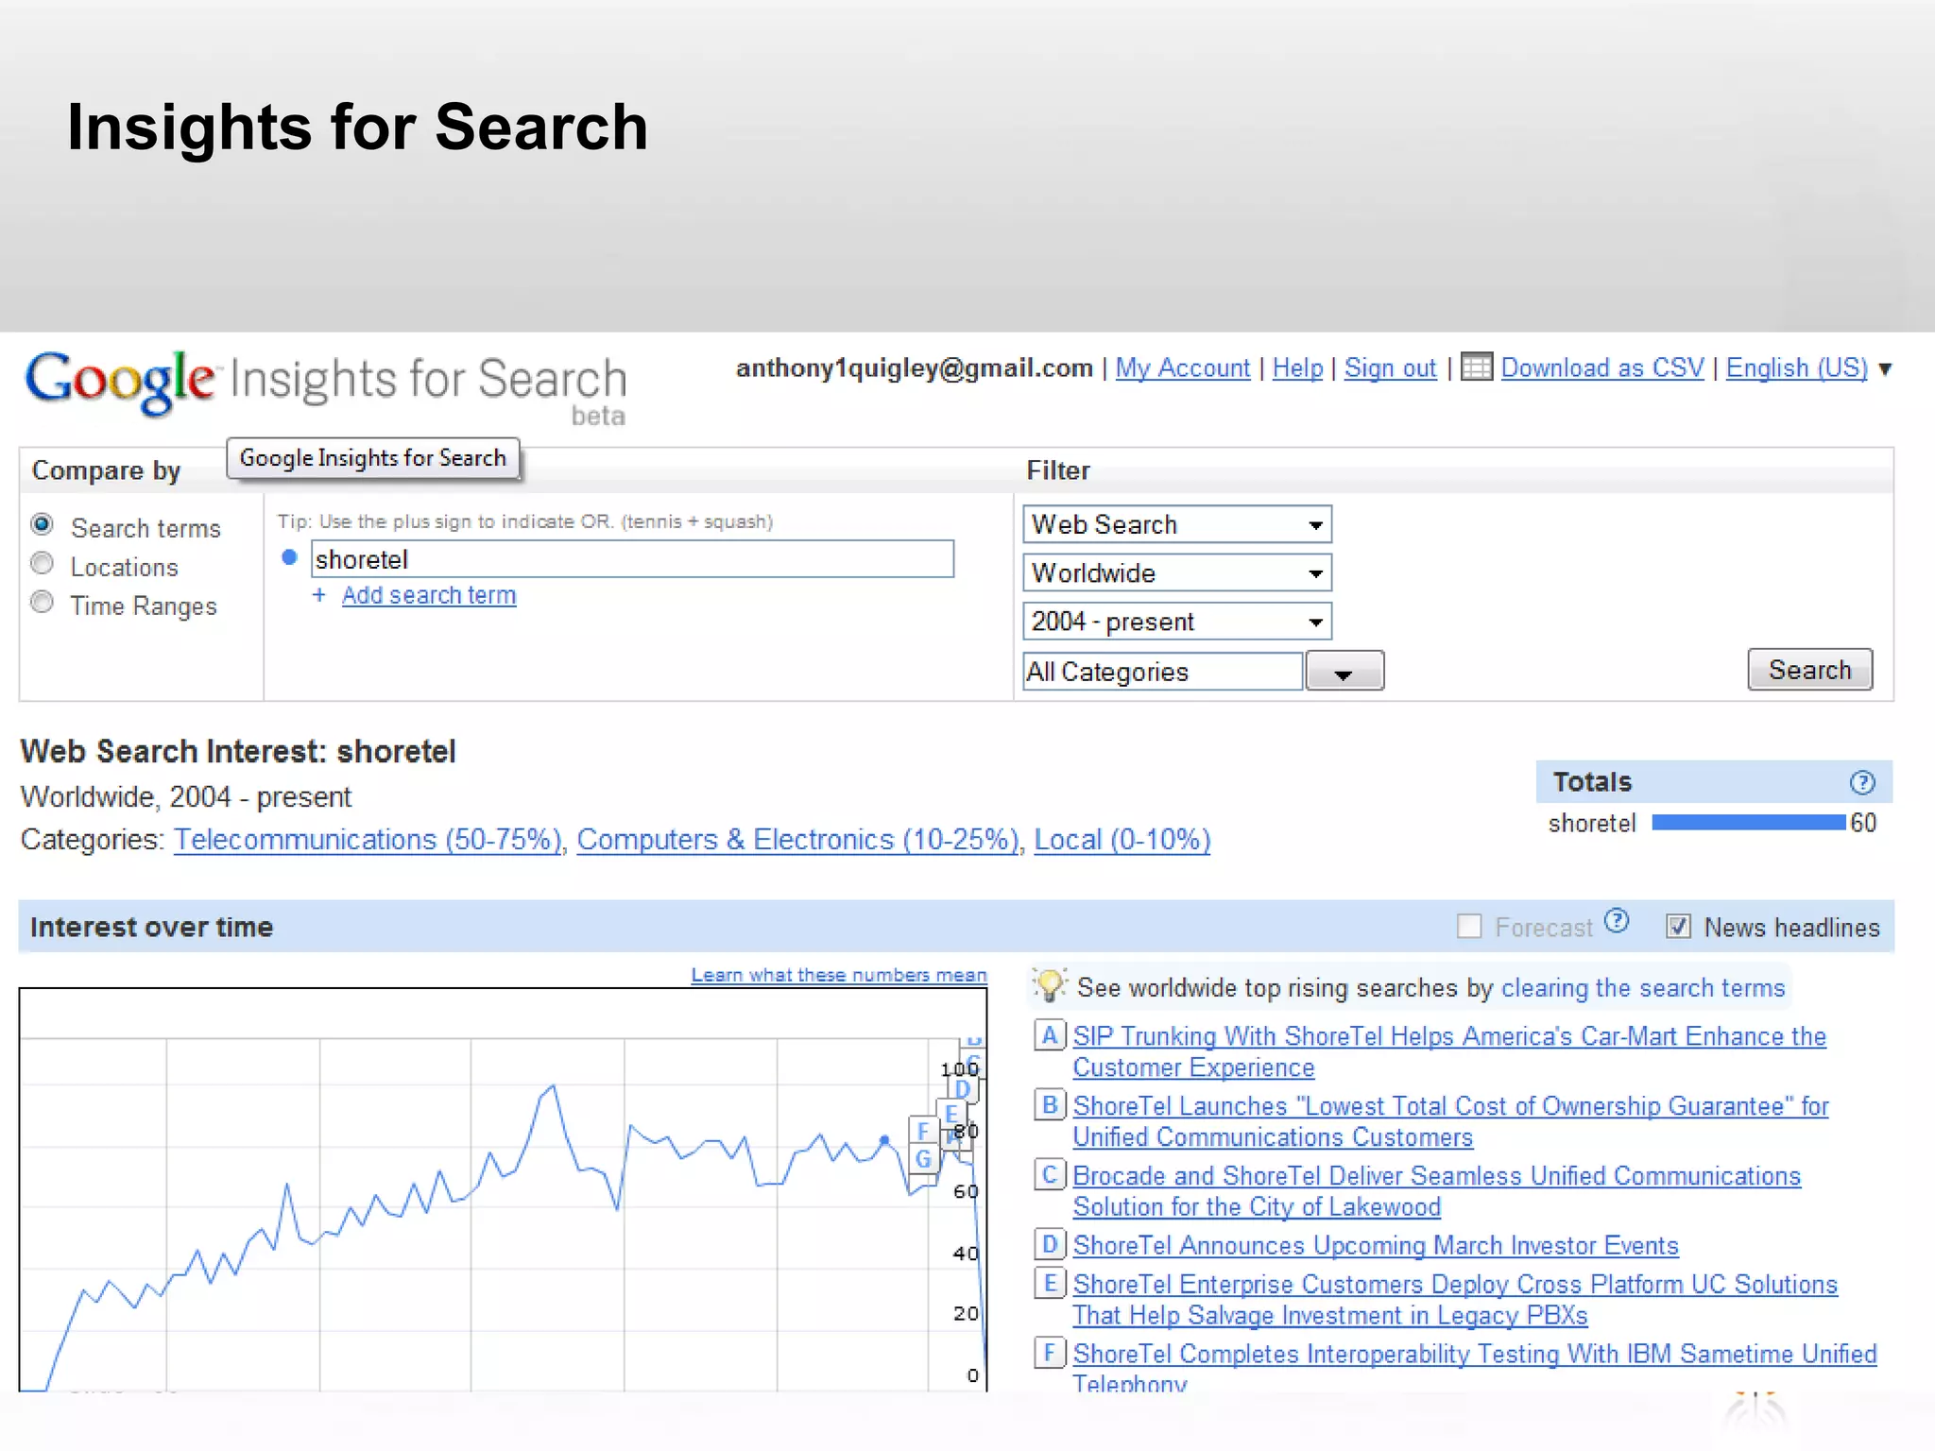Open Upcoming March Investor Events headline
This screenshot has width=1935, height=1451.
pyautogui.click(x=1376, y=1245)
